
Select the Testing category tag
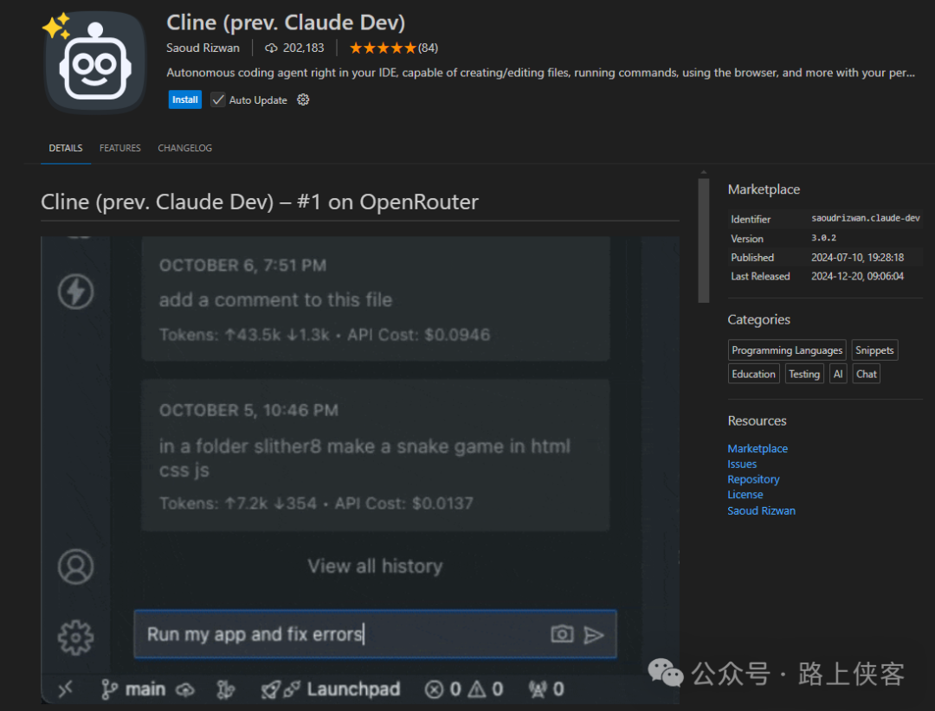point(803,374)
